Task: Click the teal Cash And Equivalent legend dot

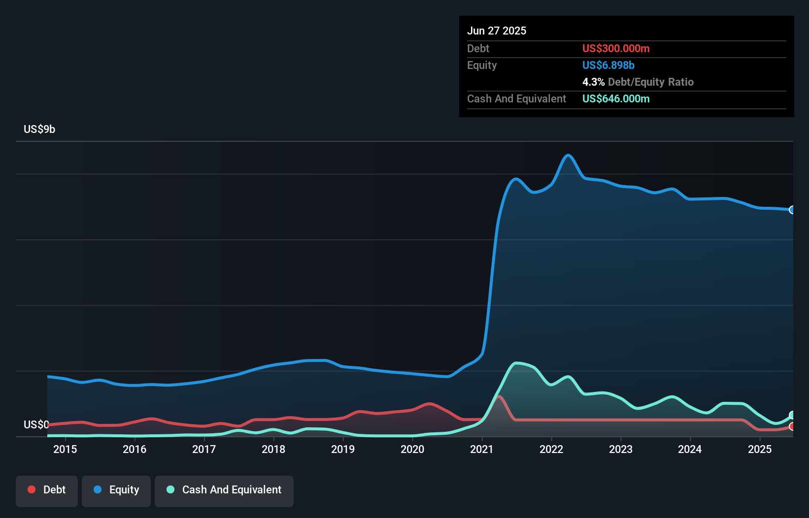Action: click(170, 489)
